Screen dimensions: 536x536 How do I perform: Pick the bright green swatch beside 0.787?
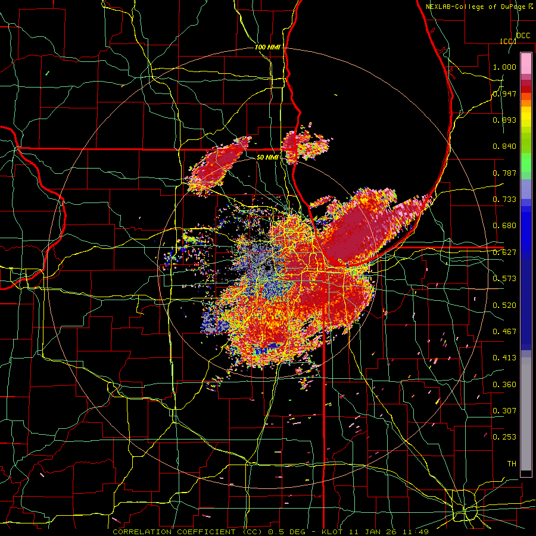pyautogui.click(x=526, y=164)
